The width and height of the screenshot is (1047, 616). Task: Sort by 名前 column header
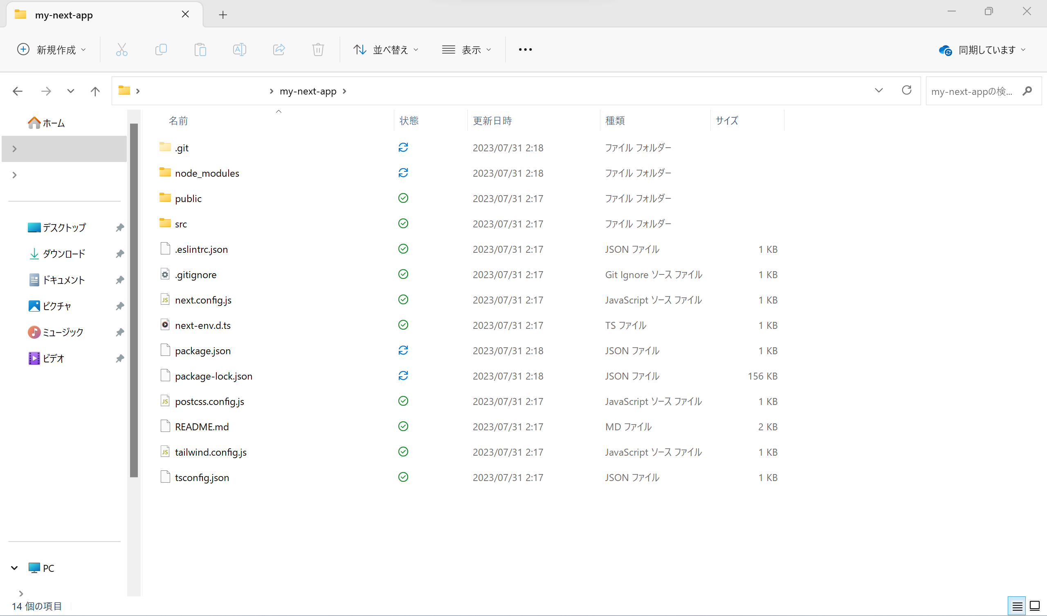(x=178, y=121)
